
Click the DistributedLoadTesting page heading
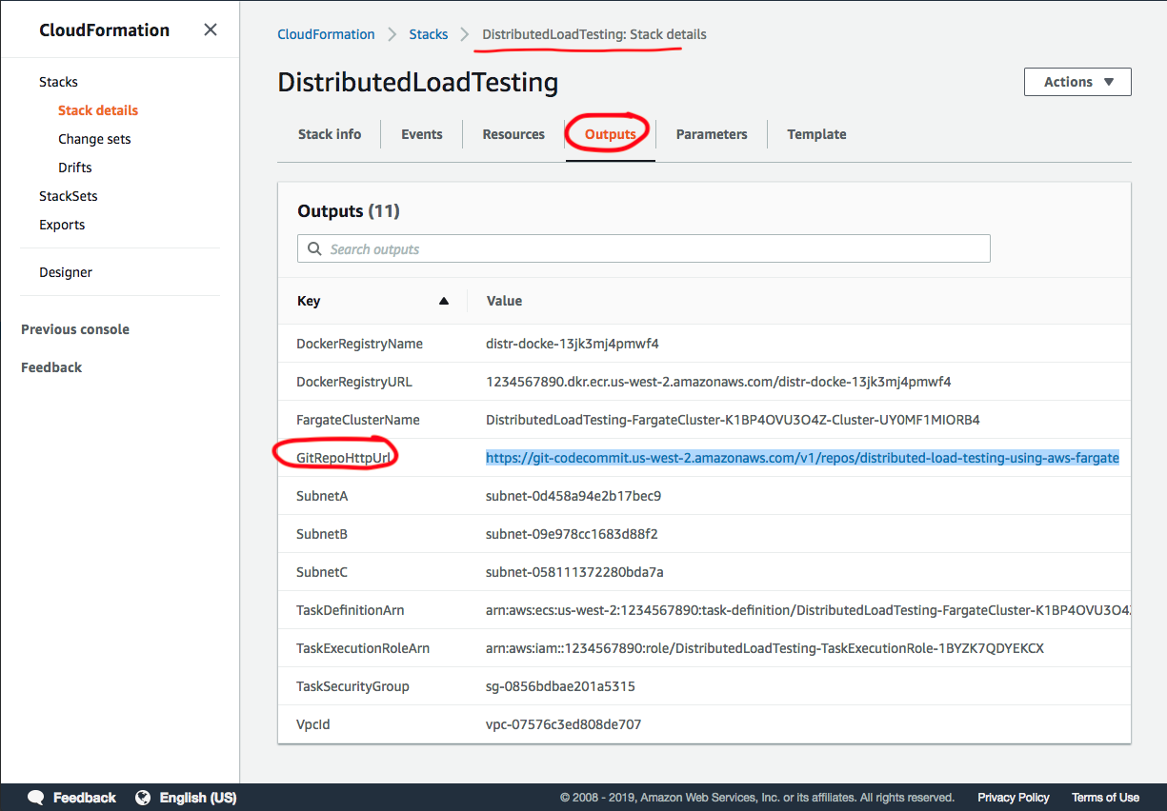tap(417, 82)
